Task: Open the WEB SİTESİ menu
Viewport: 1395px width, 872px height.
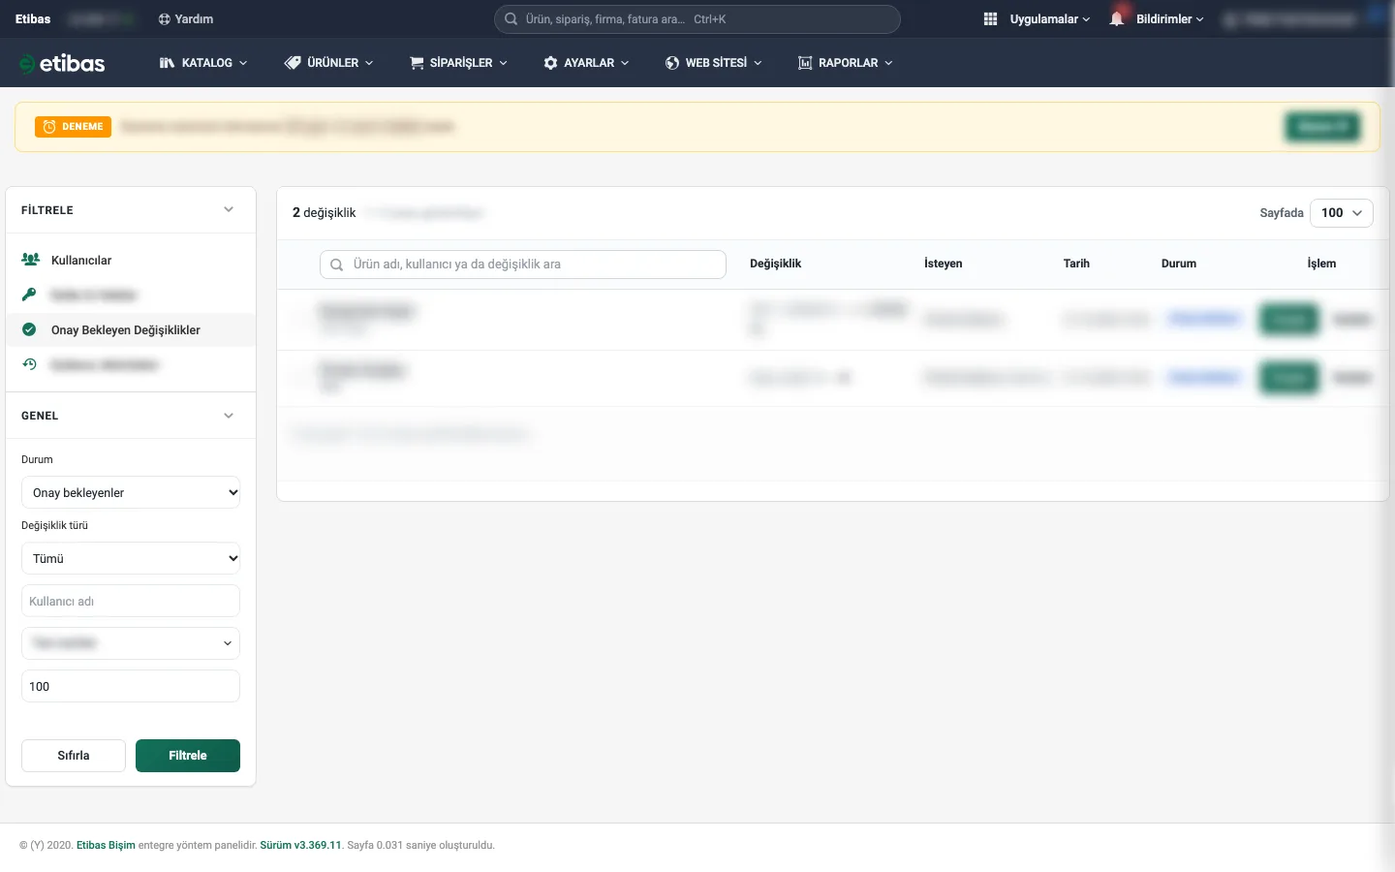Action: pyautogui.click(x=714, y=63)
